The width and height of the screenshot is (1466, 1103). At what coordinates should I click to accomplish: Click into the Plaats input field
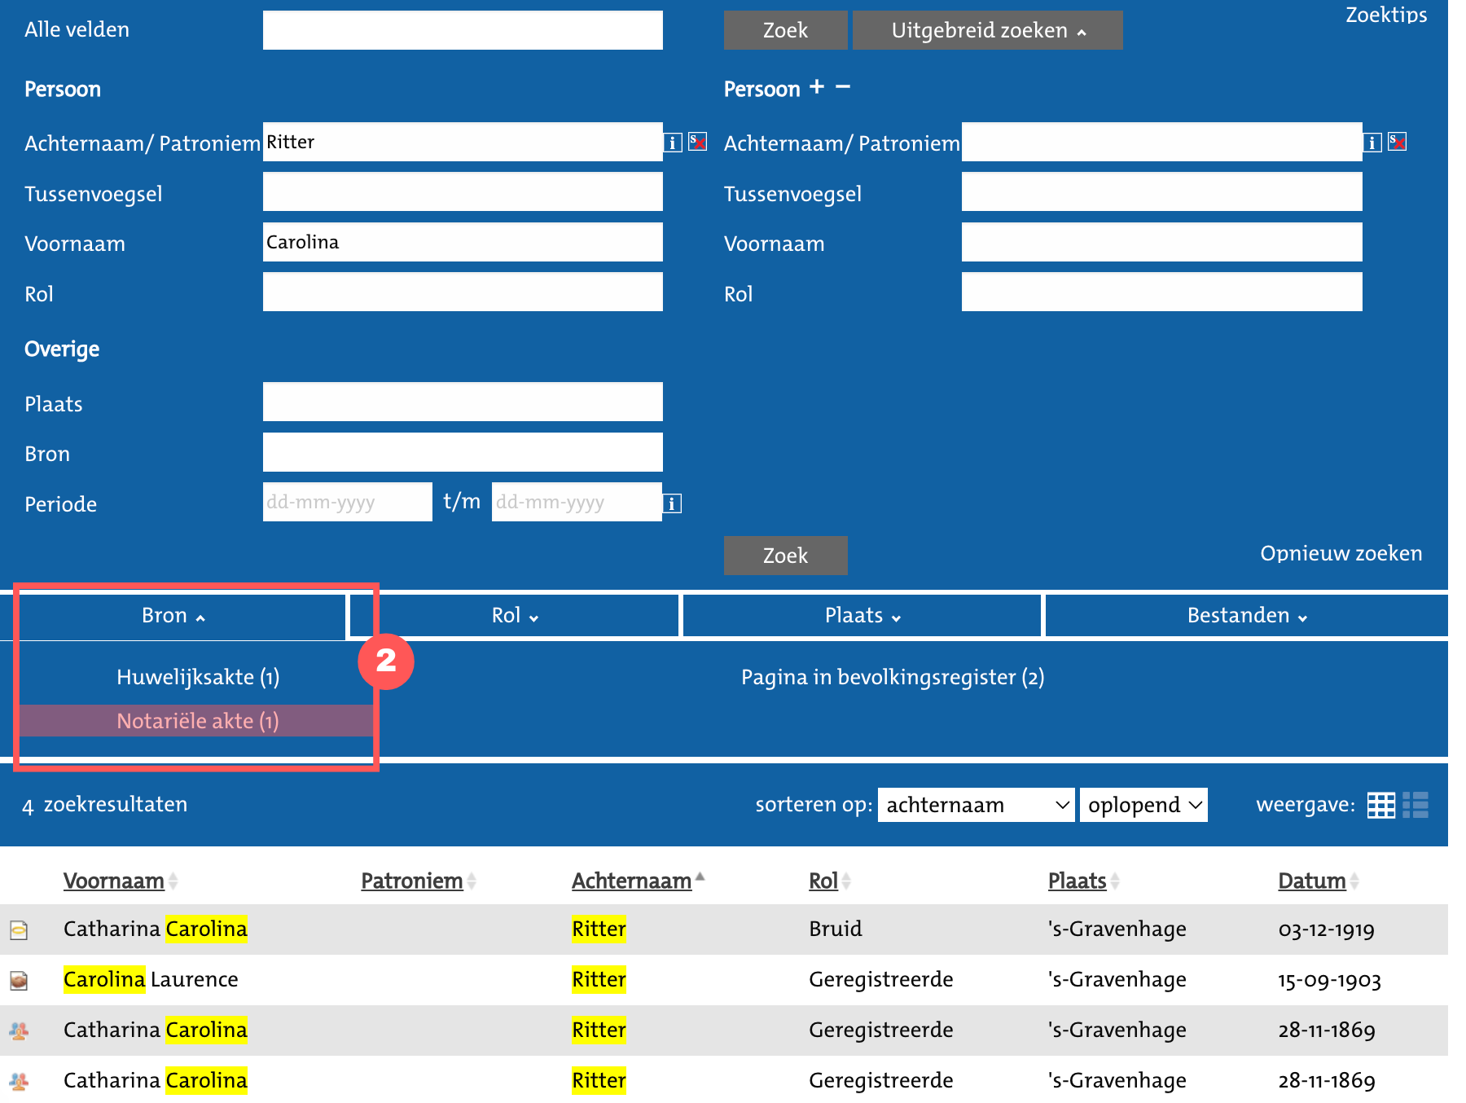point(463,402)
